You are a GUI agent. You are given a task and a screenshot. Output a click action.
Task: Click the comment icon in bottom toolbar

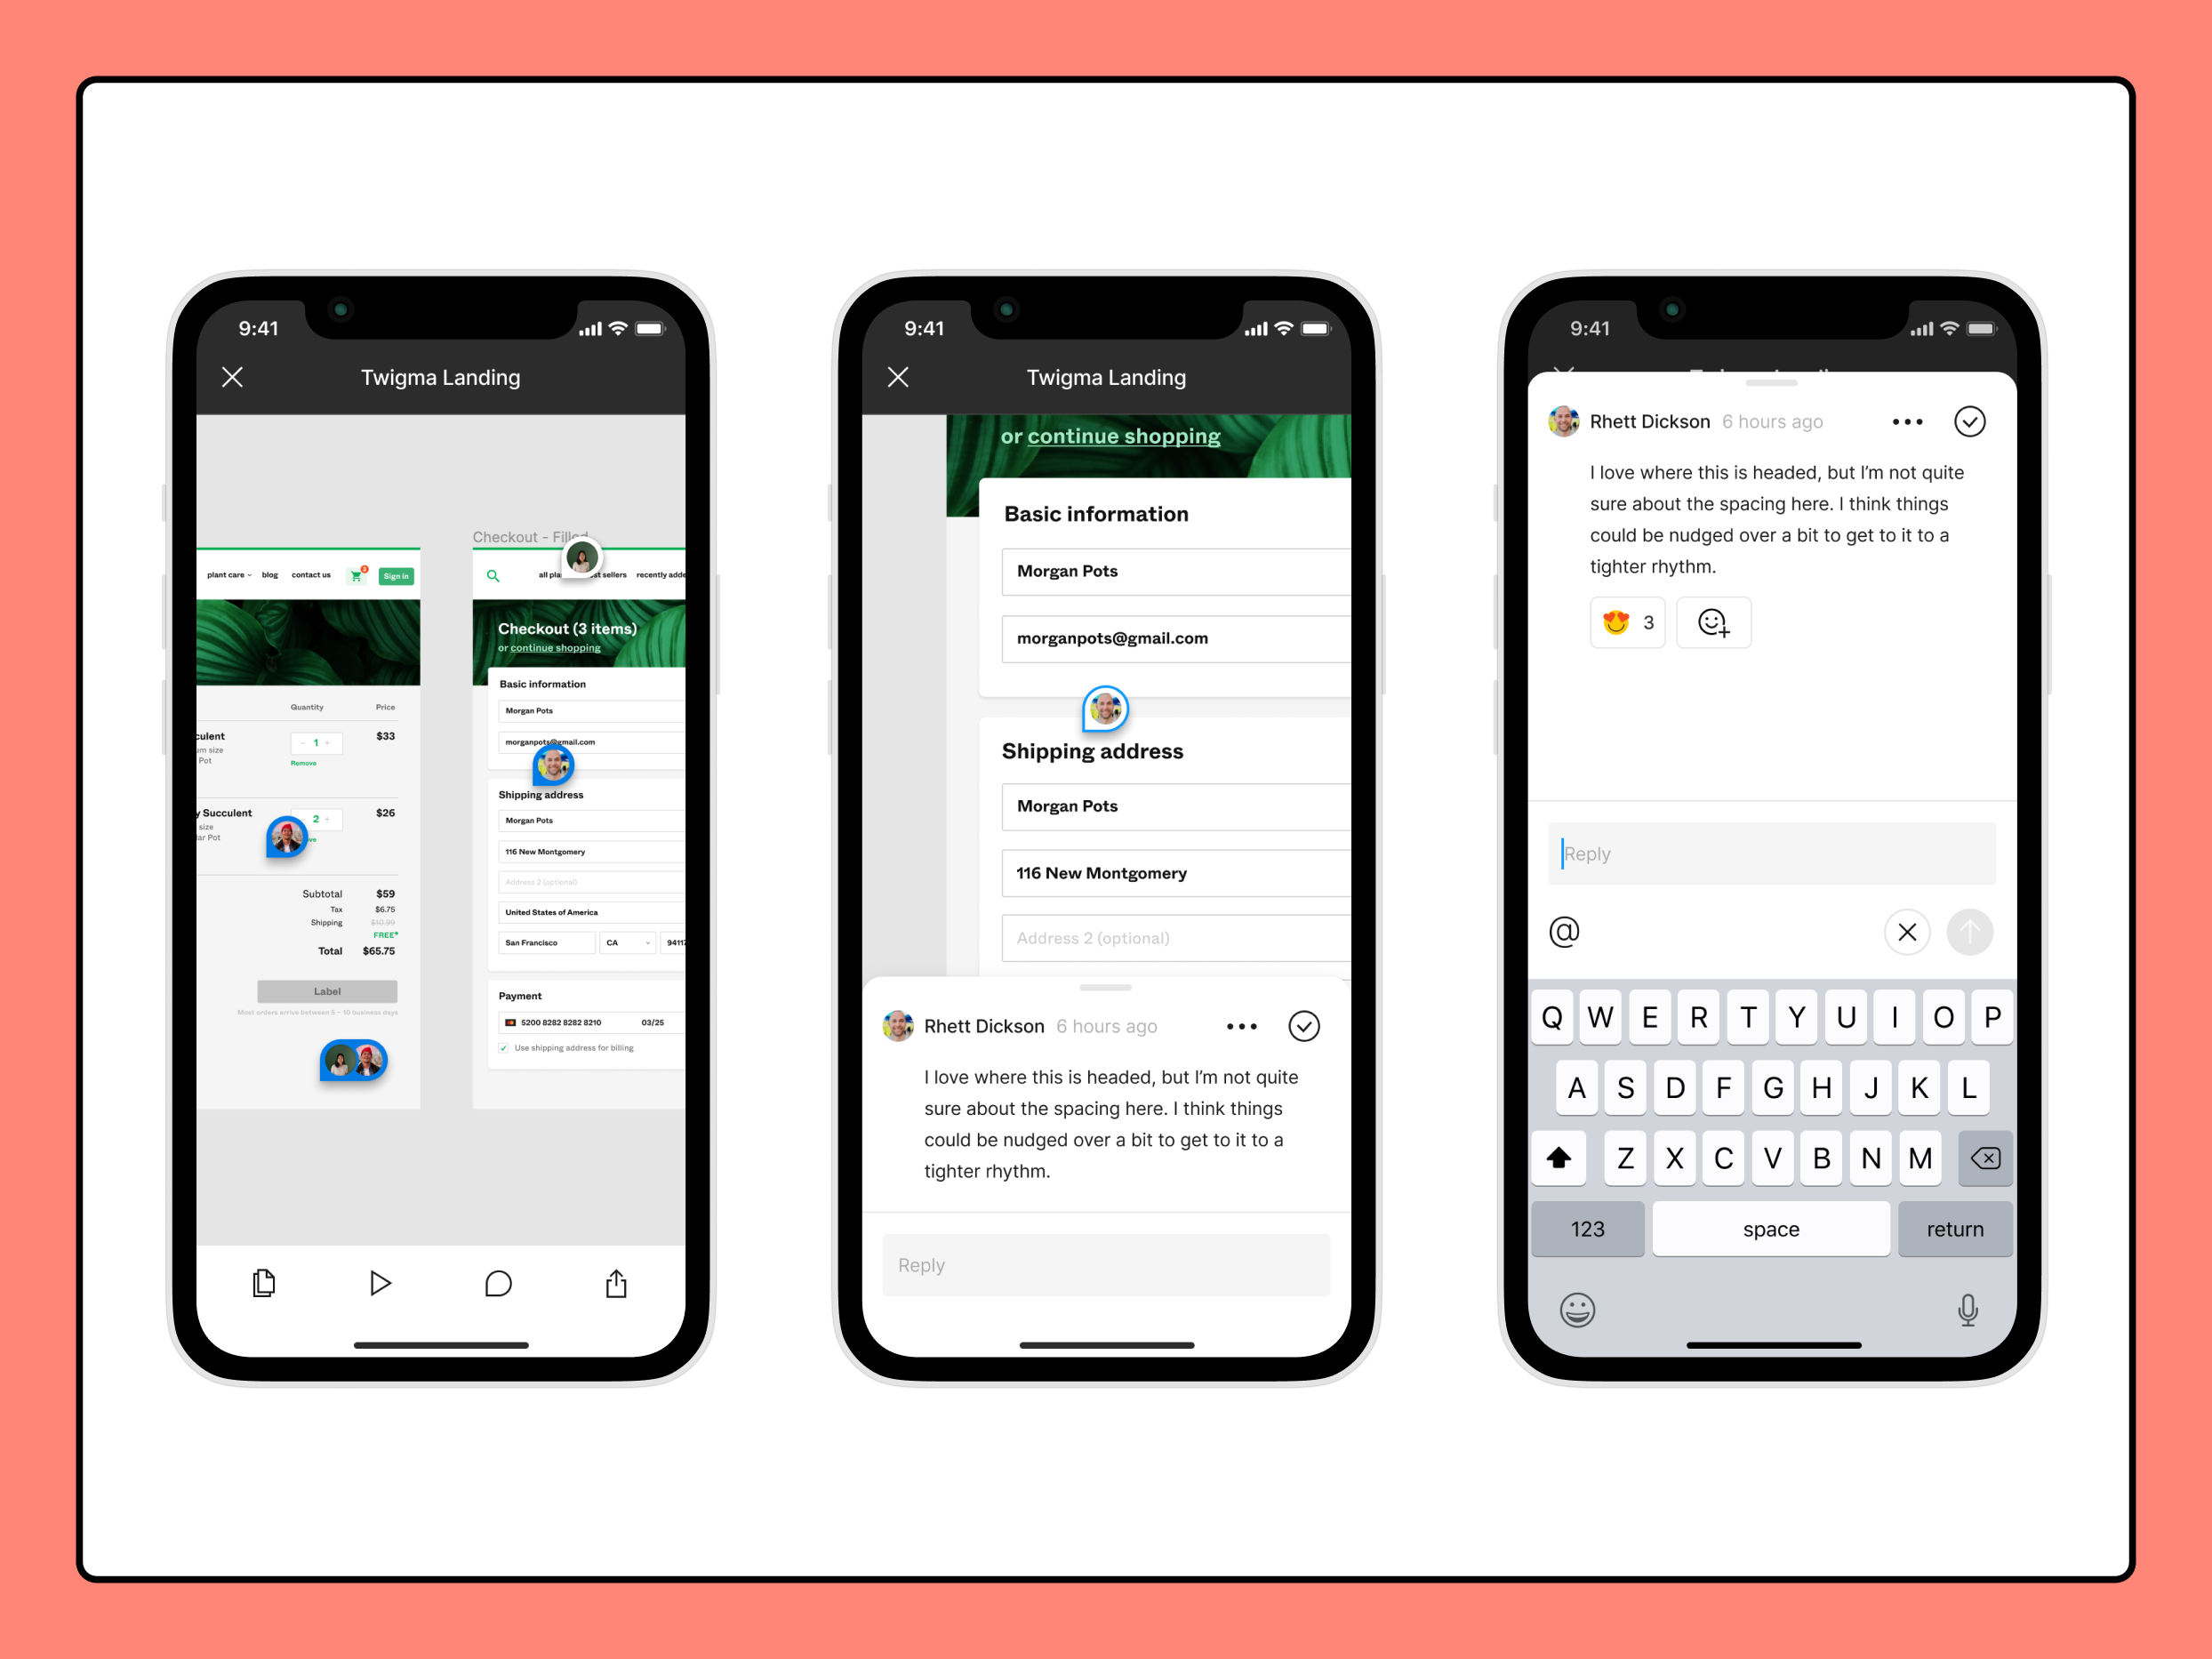coord(494,1285)
